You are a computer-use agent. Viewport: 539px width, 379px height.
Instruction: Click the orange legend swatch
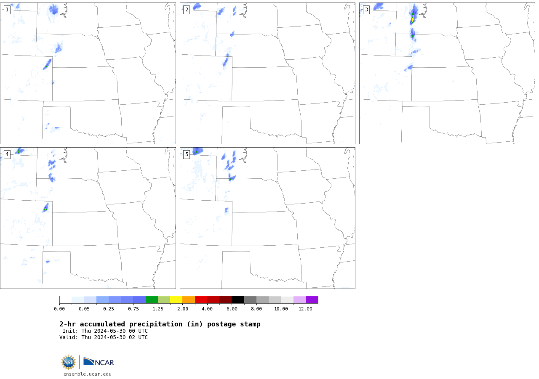pyautogui.click(x=189, y=300)
